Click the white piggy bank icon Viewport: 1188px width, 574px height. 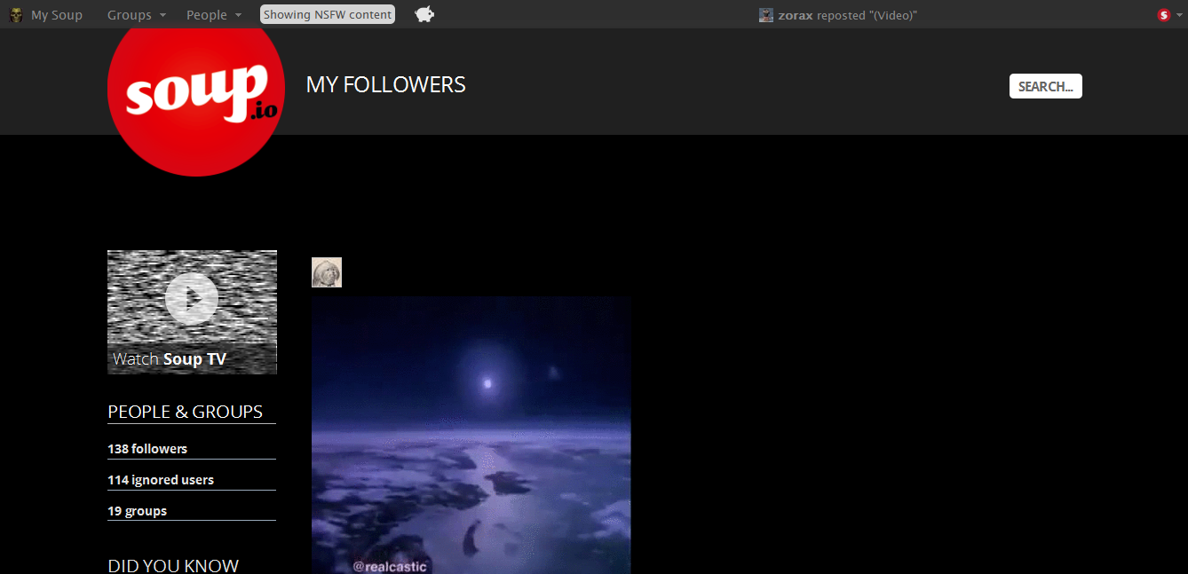424,14
